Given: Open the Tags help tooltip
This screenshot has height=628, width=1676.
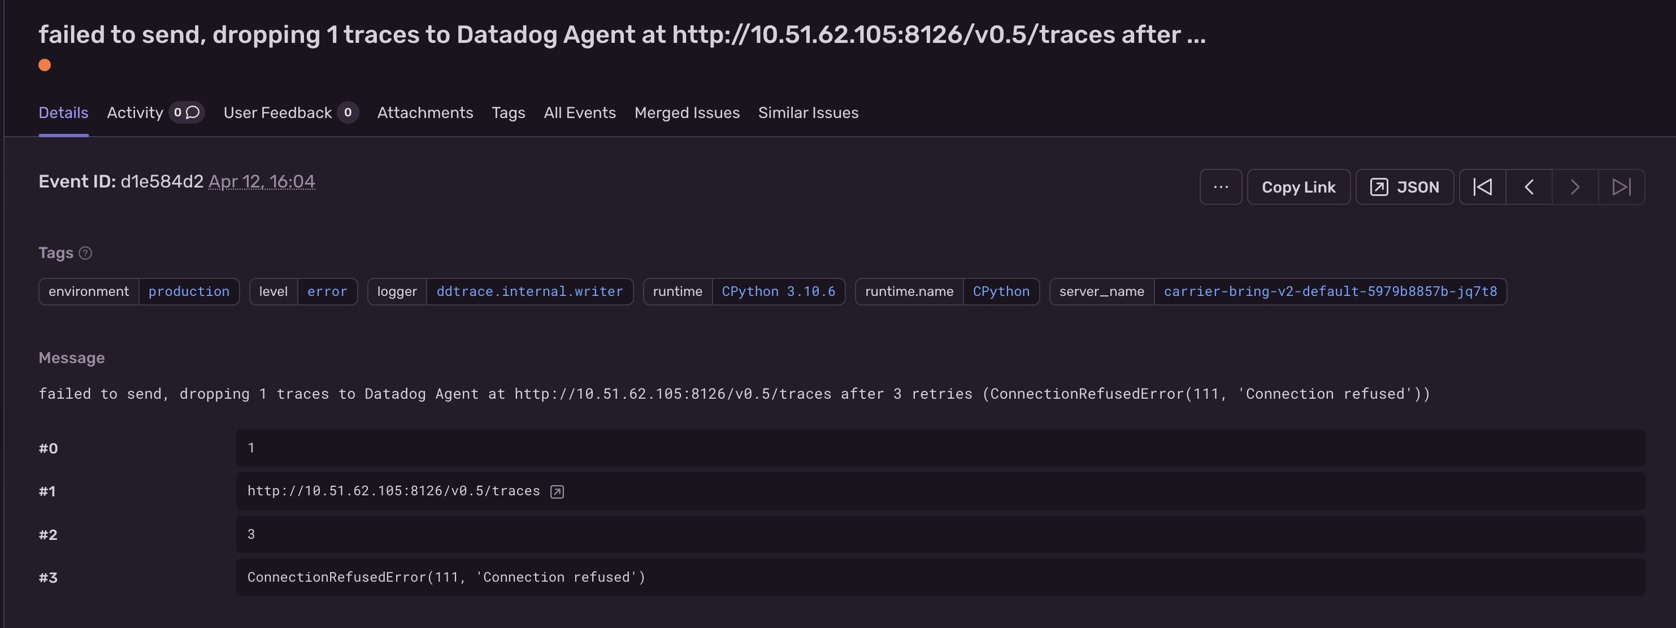Looking at the screenshot, I should click(x=85, y=253).
